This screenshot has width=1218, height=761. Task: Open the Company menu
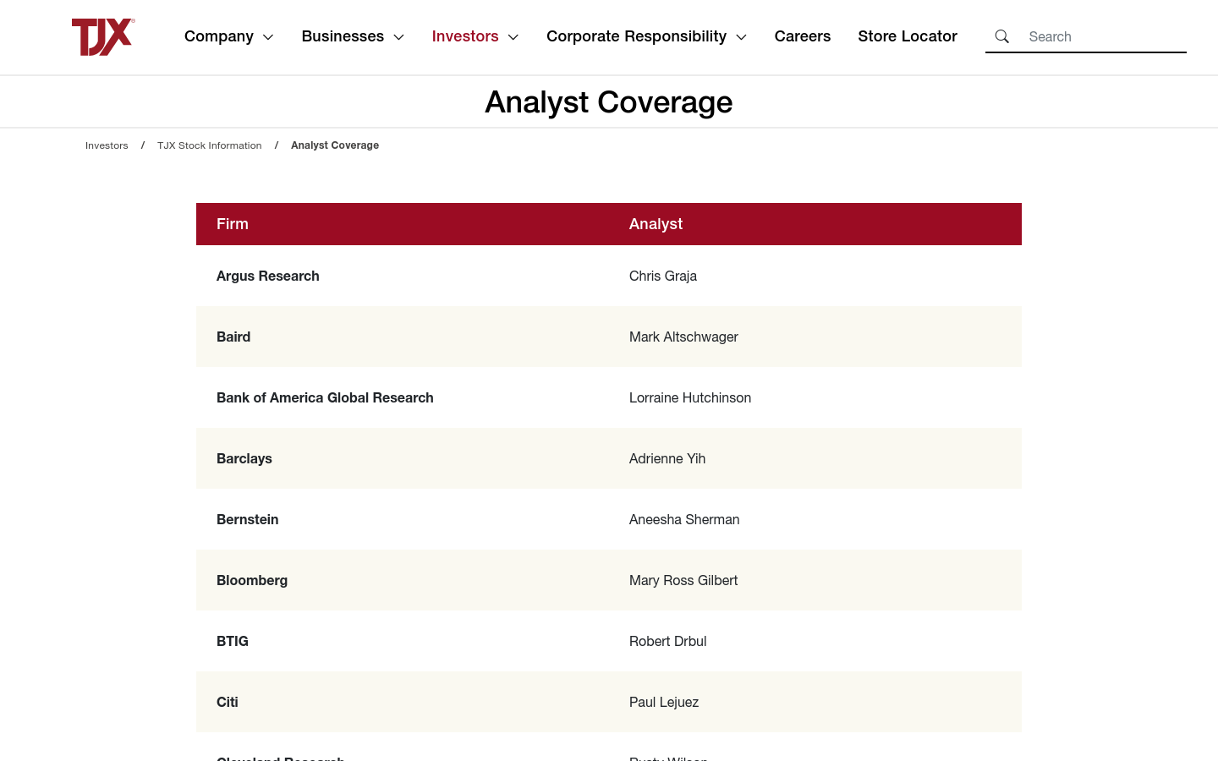pos(219,36)
